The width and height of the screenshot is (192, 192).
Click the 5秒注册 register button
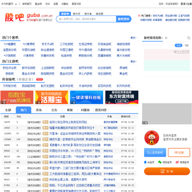[x=179, y=153]
